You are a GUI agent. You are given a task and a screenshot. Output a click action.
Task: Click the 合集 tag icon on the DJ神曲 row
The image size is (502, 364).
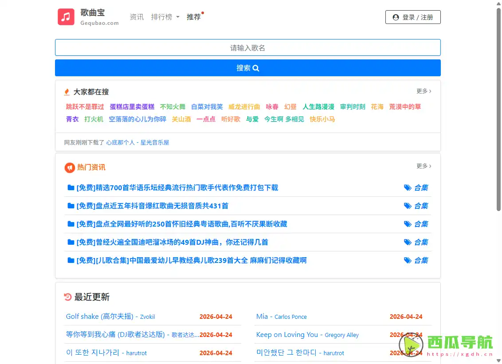(x=408, y=242)
